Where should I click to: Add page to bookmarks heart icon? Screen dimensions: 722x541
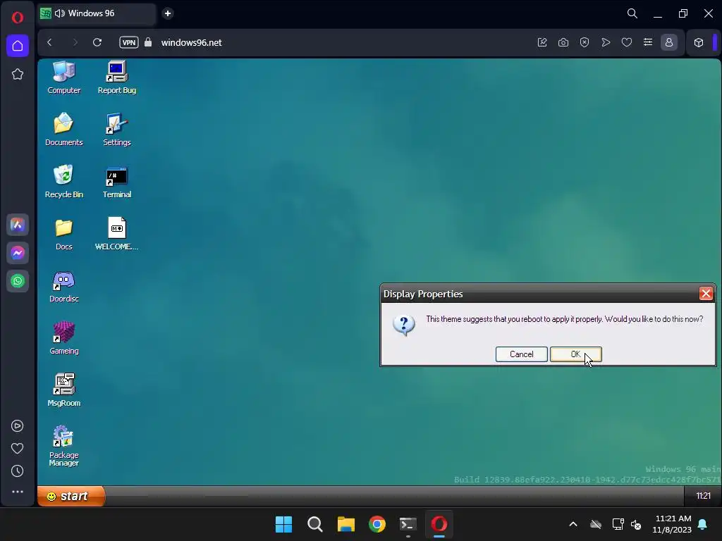click(x=627, y=42)
